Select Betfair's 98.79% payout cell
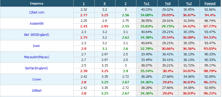 [210, 71]
